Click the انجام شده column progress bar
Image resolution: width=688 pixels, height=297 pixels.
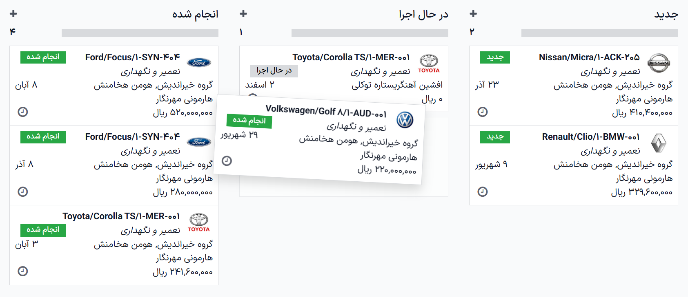140,33
